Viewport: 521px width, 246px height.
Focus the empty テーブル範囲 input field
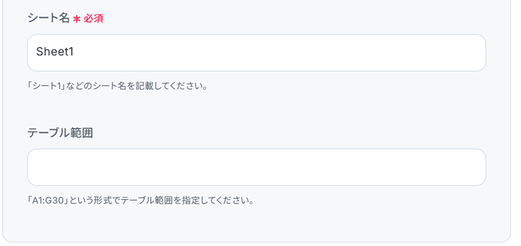click(256, 168)
